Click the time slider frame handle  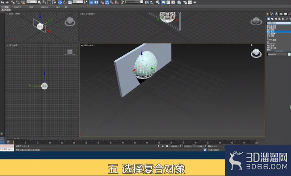17,138
